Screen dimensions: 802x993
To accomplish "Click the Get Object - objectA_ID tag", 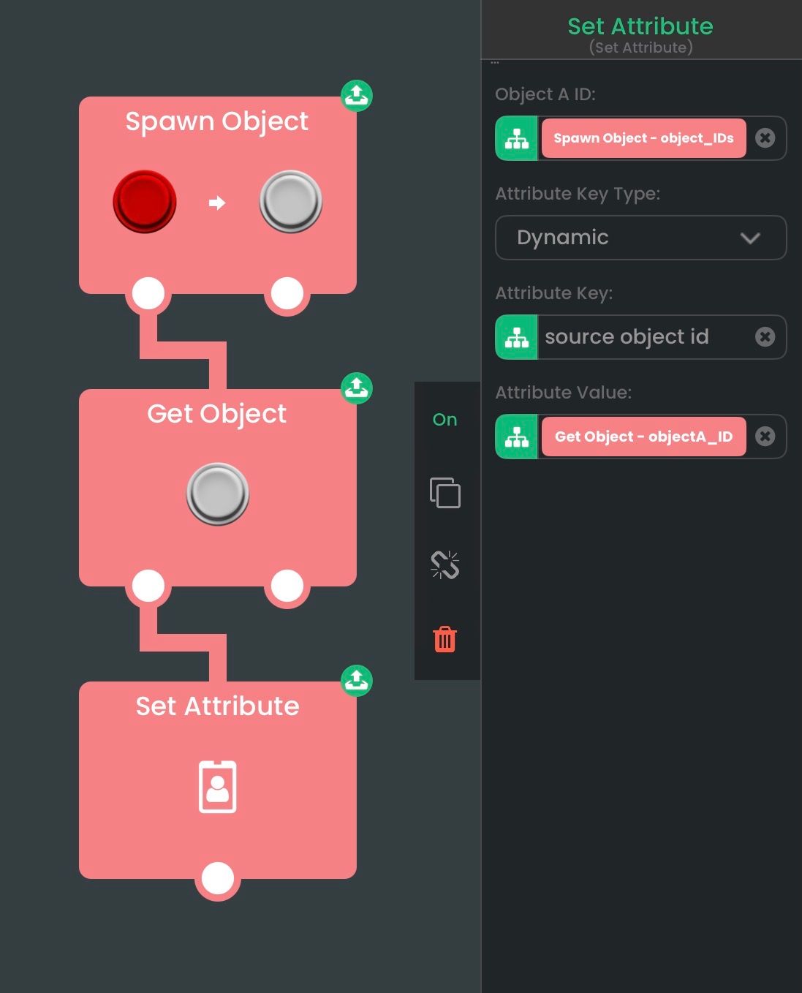I will 643,437.
